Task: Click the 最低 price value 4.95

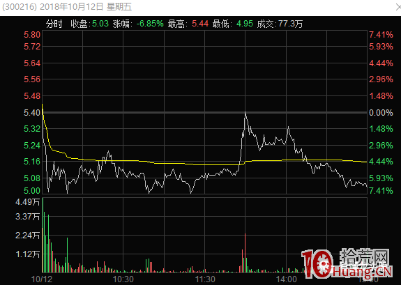Action: tap(245, 24)
